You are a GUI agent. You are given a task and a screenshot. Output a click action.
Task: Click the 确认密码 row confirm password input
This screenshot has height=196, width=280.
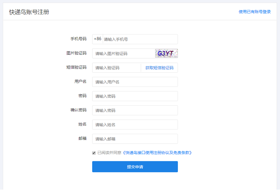[x=135, y=110]
